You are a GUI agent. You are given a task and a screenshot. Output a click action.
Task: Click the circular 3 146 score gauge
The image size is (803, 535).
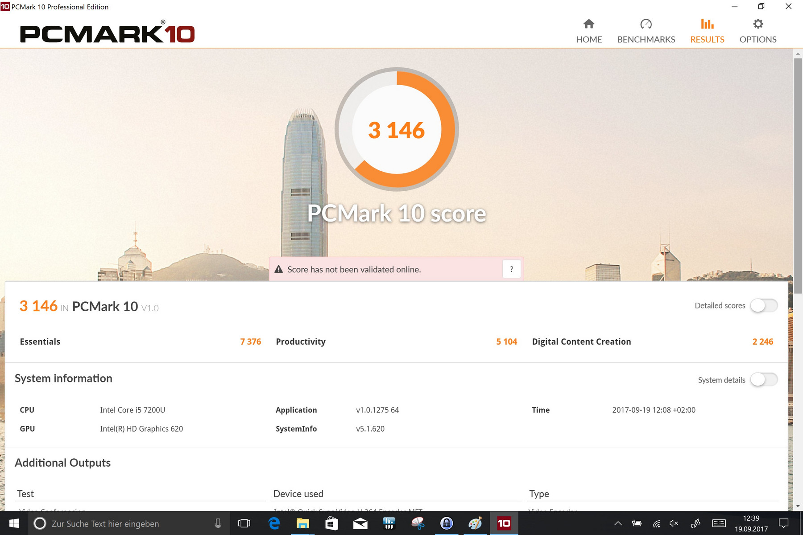397,129
